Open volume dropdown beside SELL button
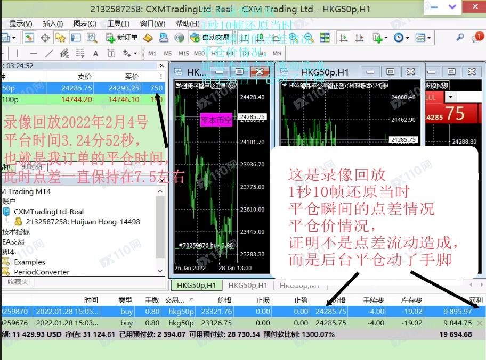 (450, 97)
